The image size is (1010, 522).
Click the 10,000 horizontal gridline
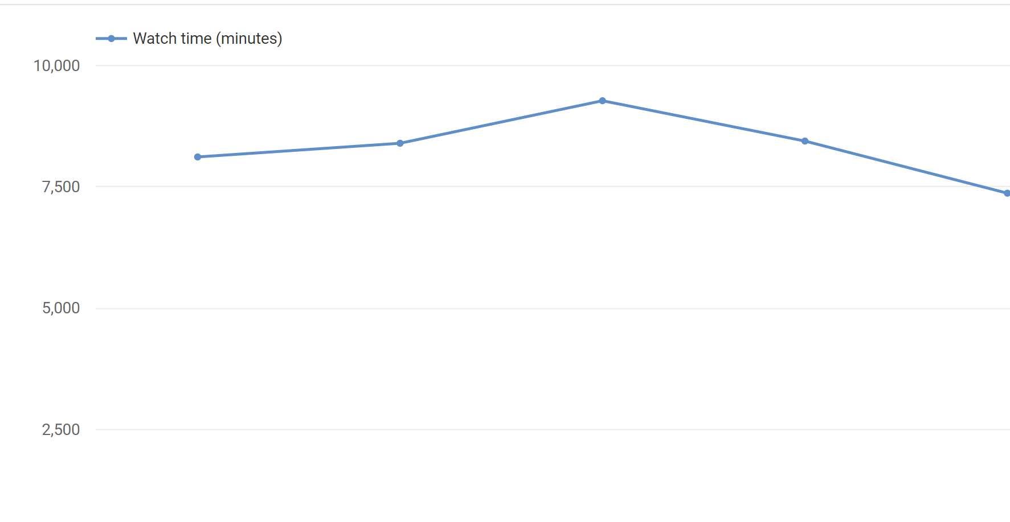point(513,65)
